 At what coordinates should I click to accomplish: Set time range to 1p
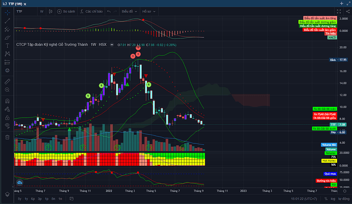pos(46,198)
